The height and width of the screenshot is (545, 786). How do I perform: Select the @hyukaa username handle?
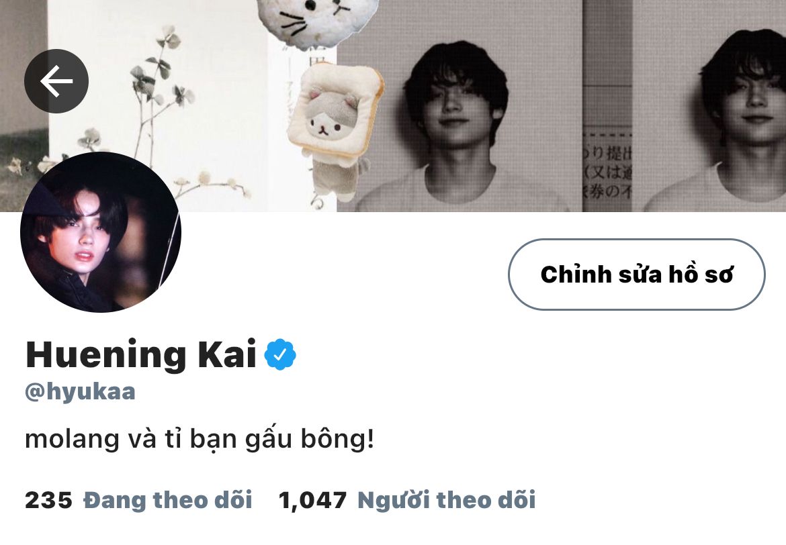coord(80,391)
